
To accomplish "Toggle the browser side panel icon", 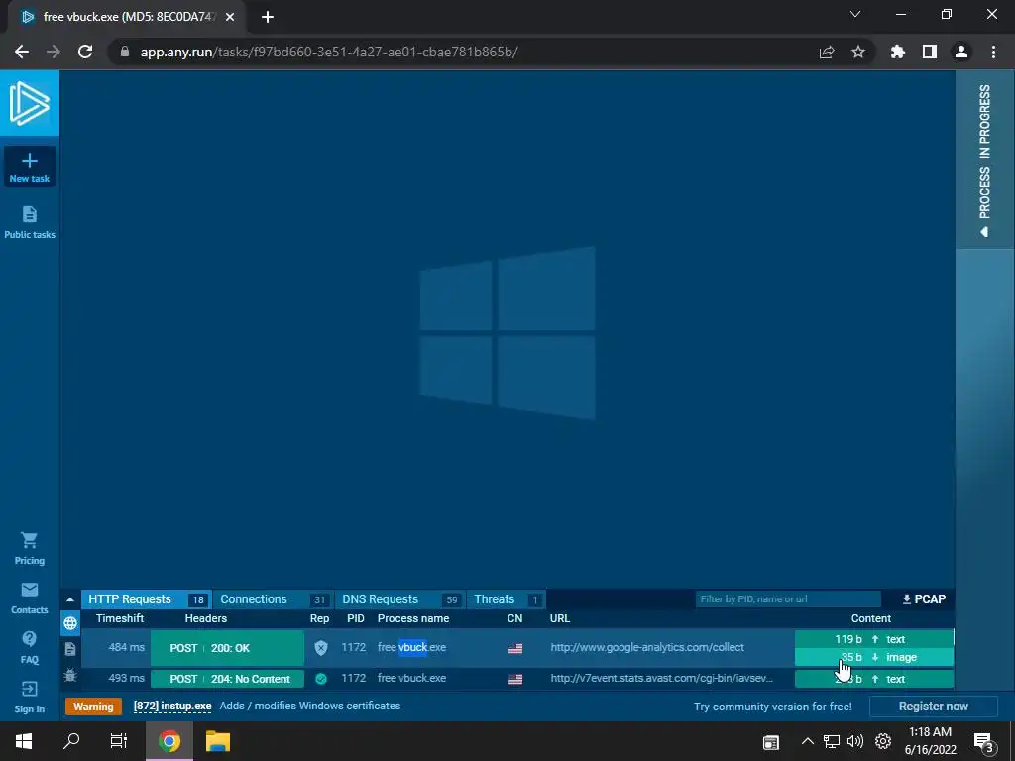I will click(930, 52).
